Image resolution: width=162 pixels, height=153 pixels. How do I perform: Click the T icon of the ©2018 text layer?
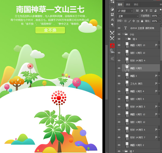pos(126,28)
